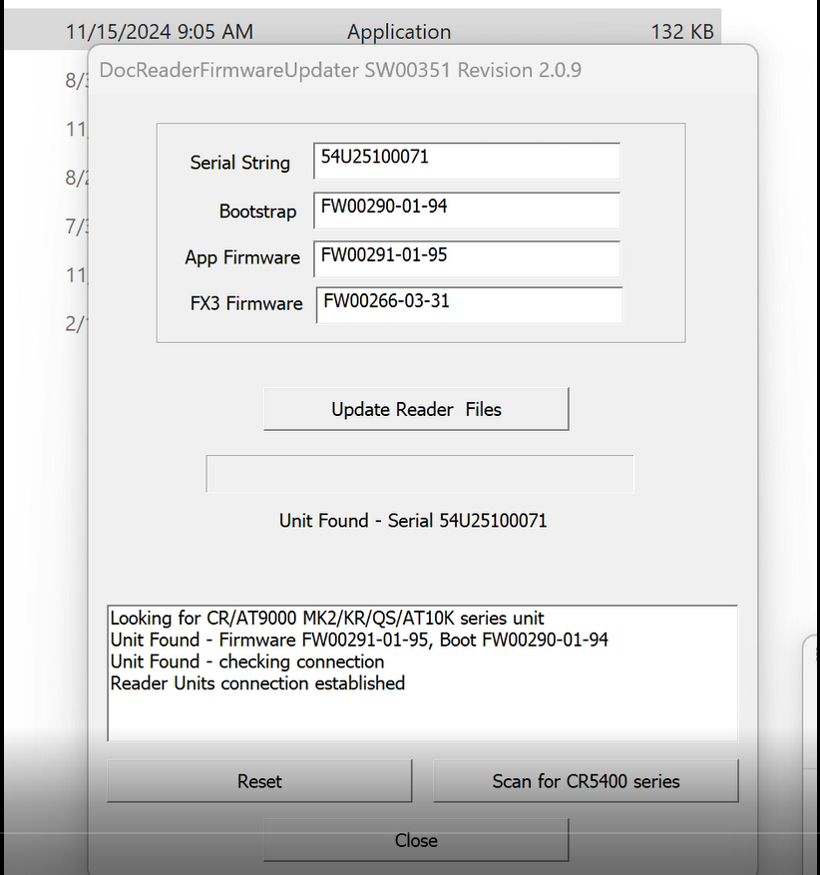Click the 'Unit Found - Serial' status text
The height and width of the screenshot is (875, 820).
[413, 521]
